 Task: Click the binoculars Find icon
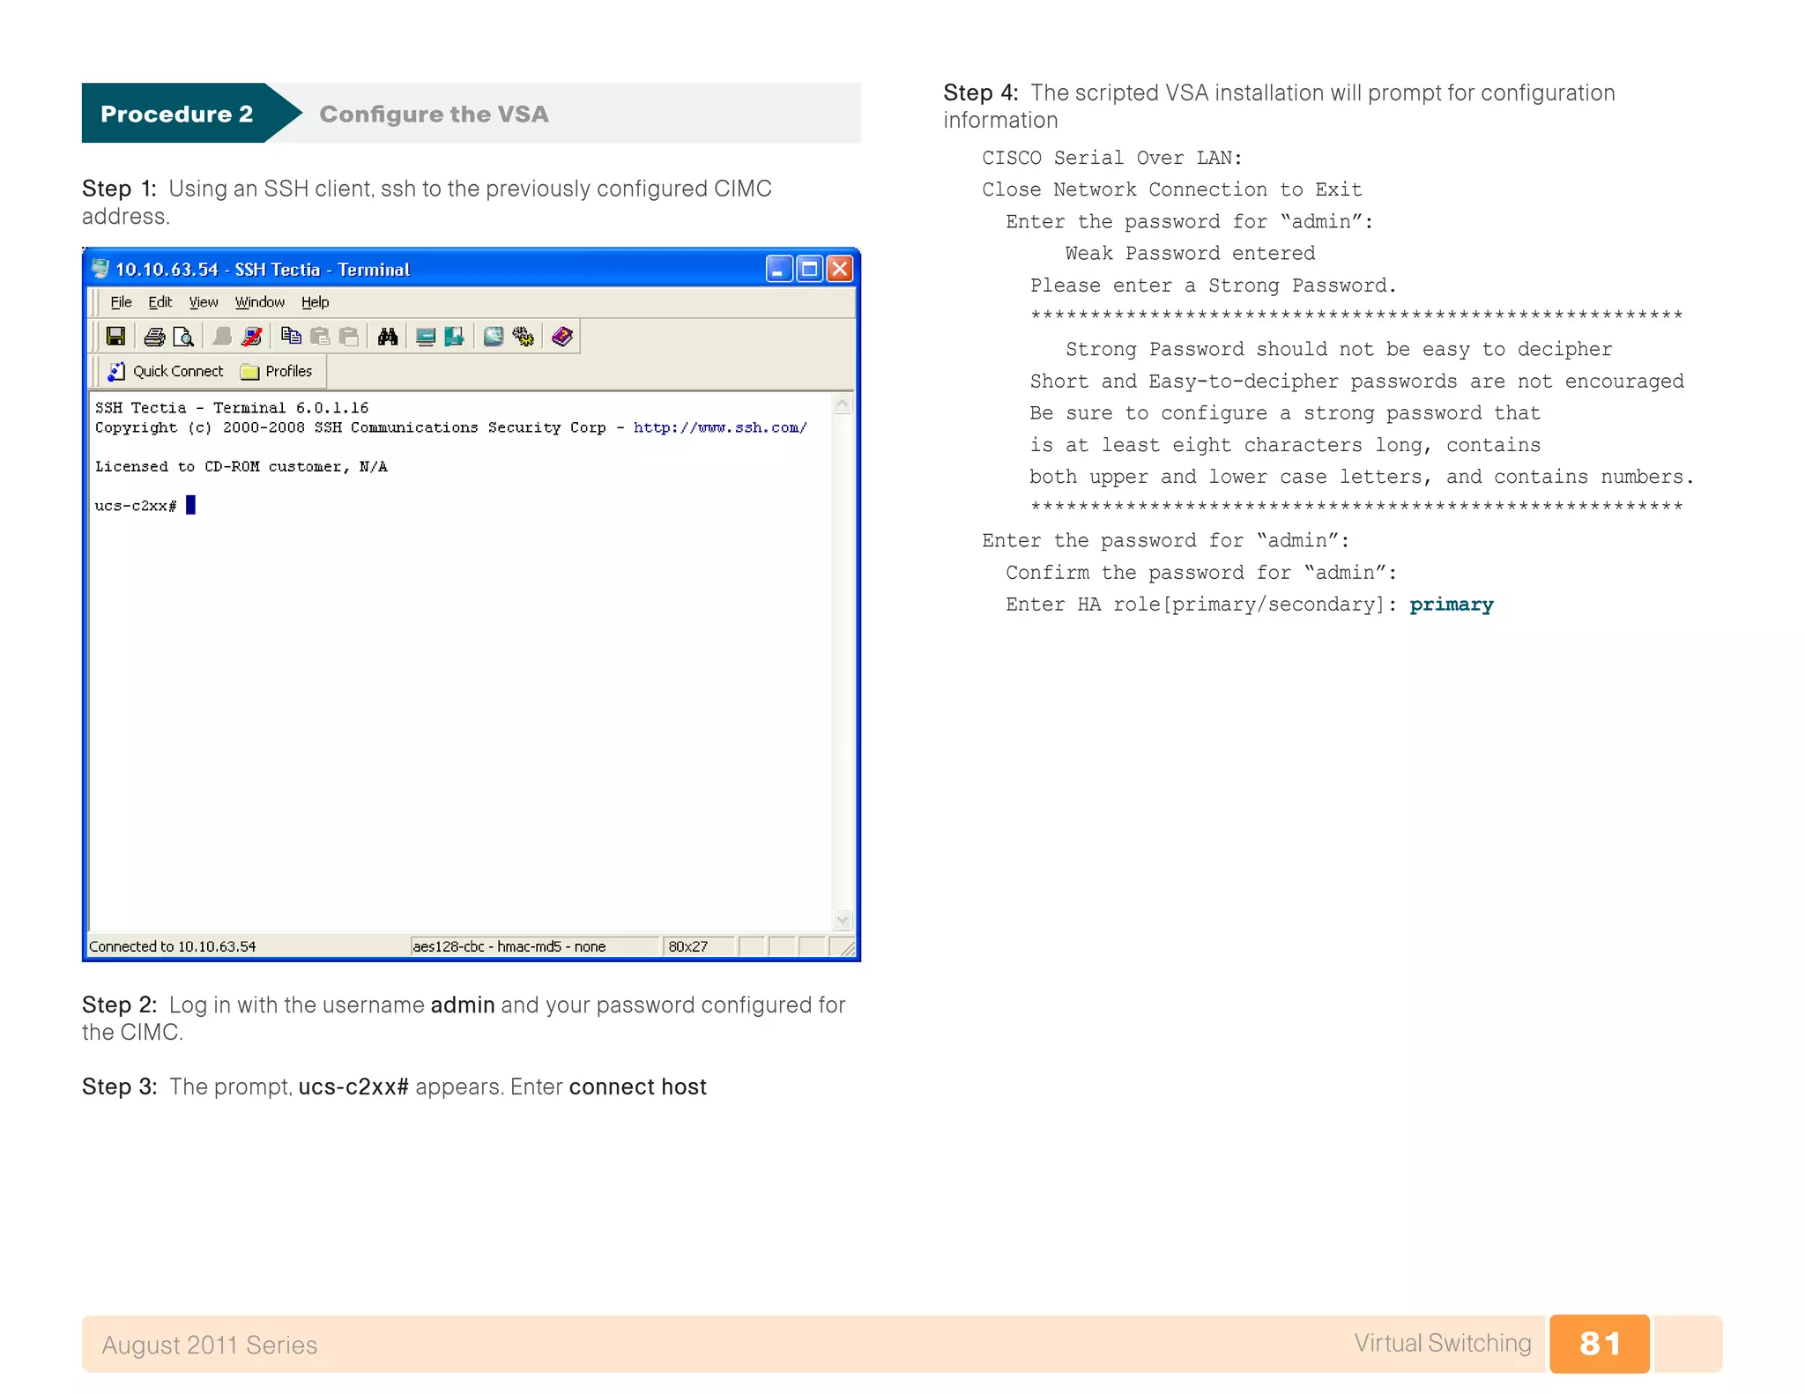click(387, 337)
